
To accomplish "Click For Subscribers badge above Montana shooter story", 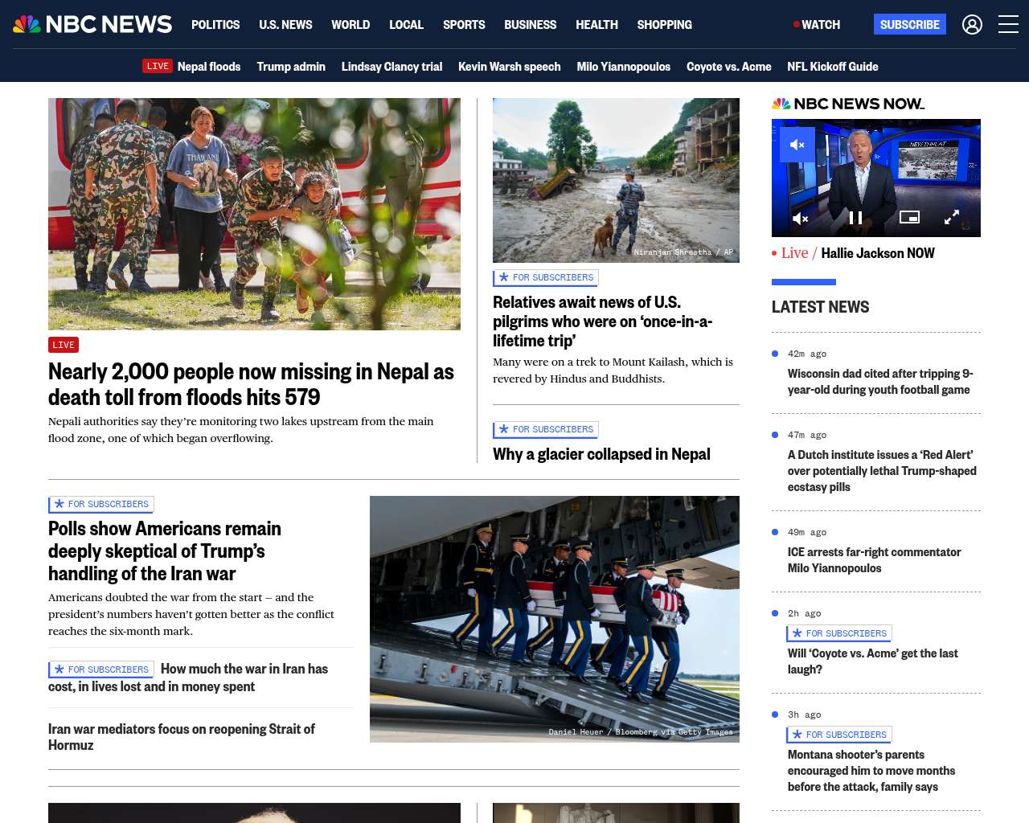I will pos(839,735).
